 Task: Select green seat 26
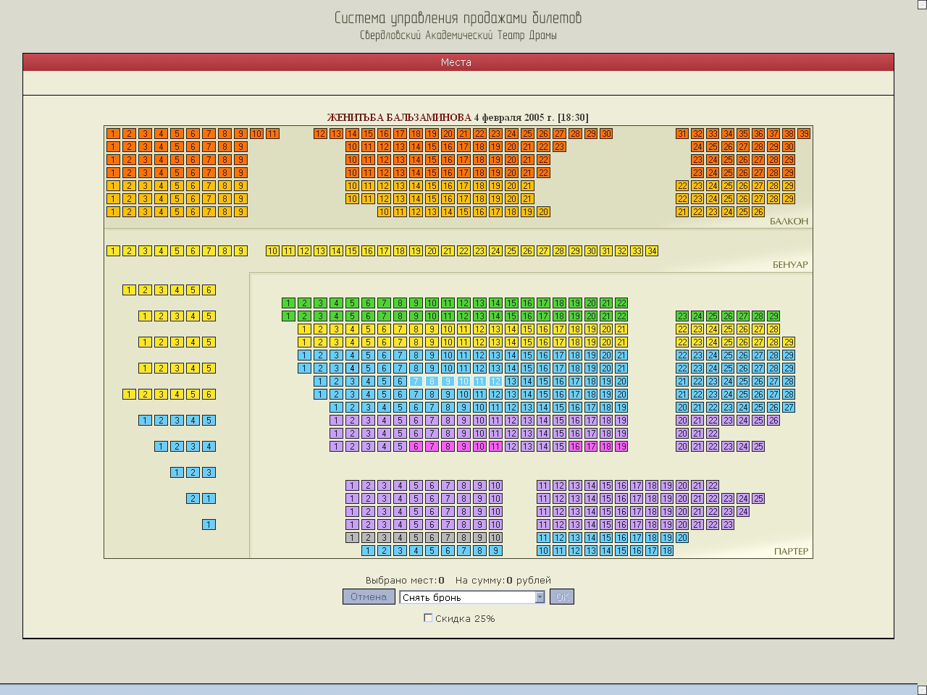tap(728, 316)
